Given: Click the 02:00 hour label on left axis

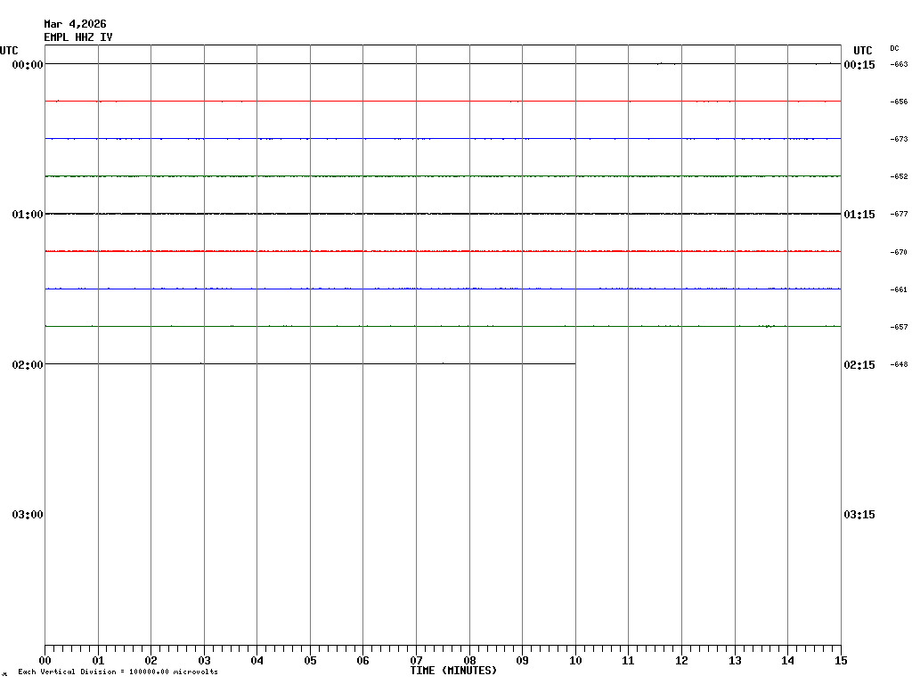Looking at the screenshot, I should click(28, 365).
